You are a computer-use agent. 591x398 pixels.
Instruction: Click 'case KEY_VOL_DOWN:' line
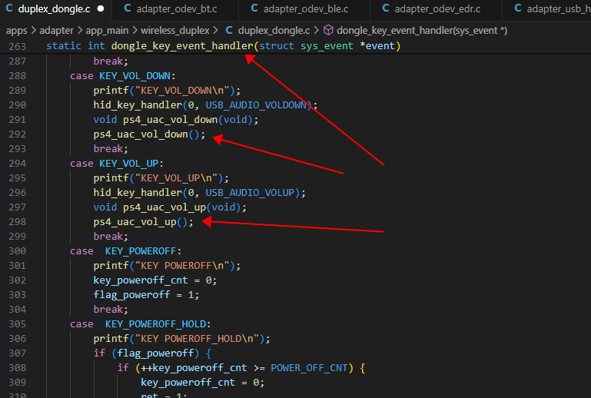click(122, 76)
